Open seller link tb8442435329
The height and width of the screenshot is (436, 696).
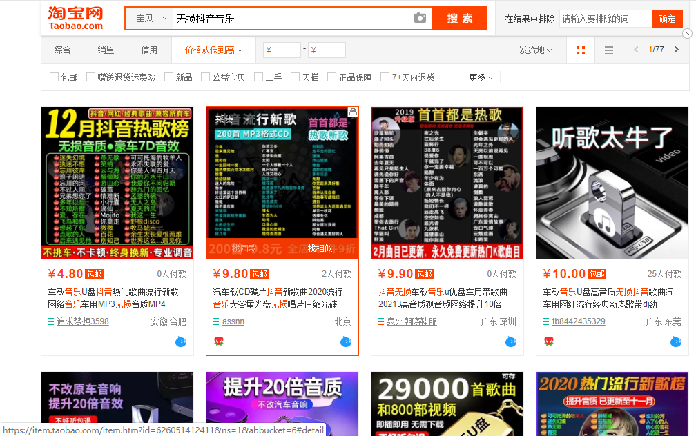pyautogui.click(x=579, y=321)
